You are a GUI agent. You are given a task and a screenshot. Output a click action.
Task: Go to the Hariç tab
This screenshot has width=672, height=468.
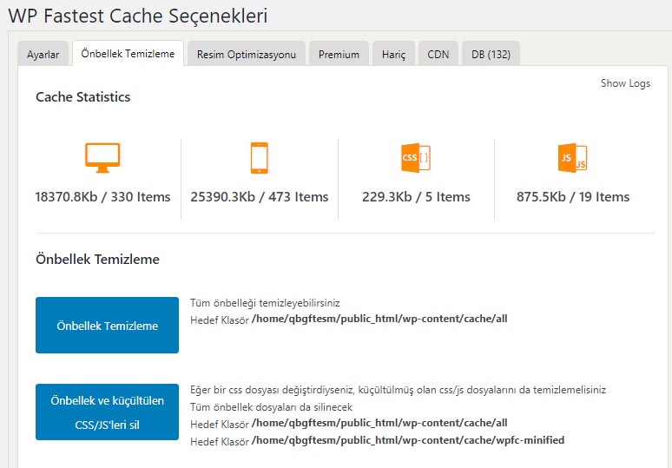[393, 54]
